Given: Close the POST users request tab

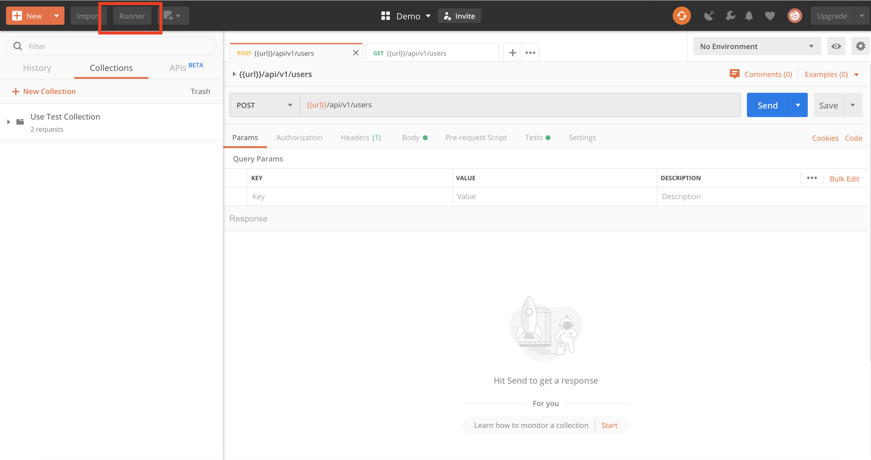Looking at the screenshot, I should click(356, 53).
